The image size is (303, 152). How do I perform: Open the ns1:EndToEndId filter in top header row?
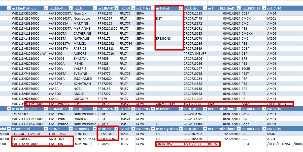coord(45,8)
